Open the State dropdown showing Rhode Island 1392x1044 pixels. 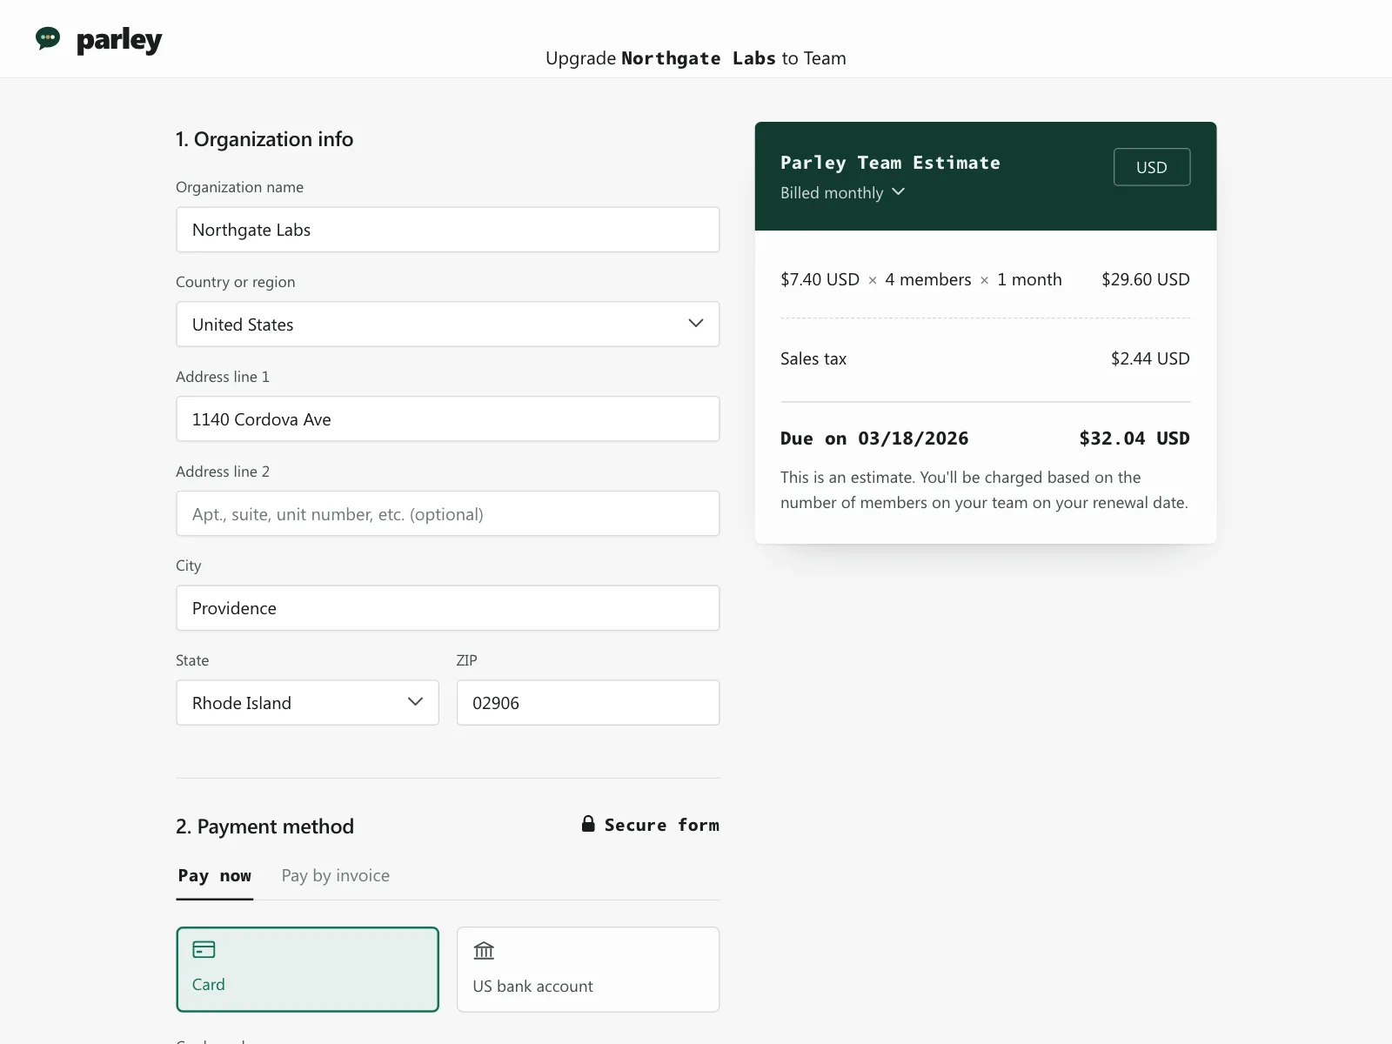pos(308,703)
